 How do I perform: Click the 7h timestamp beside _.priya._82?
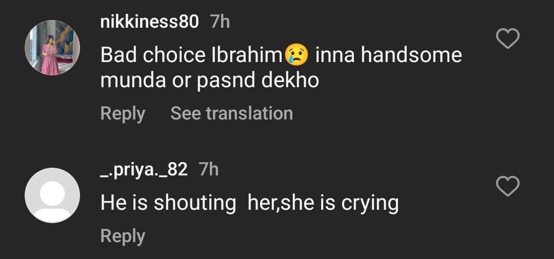pos(209,169)
